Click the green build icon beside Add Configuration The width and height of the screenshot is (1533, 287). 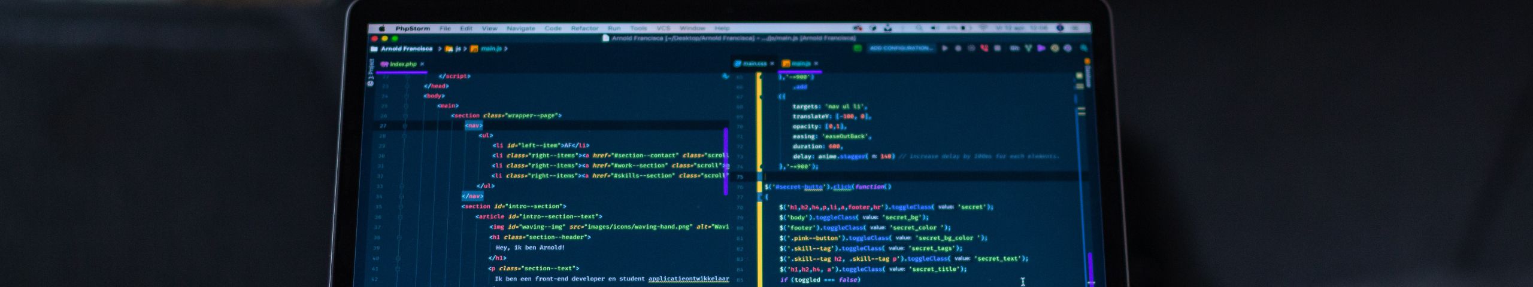[x=858, y=48]
